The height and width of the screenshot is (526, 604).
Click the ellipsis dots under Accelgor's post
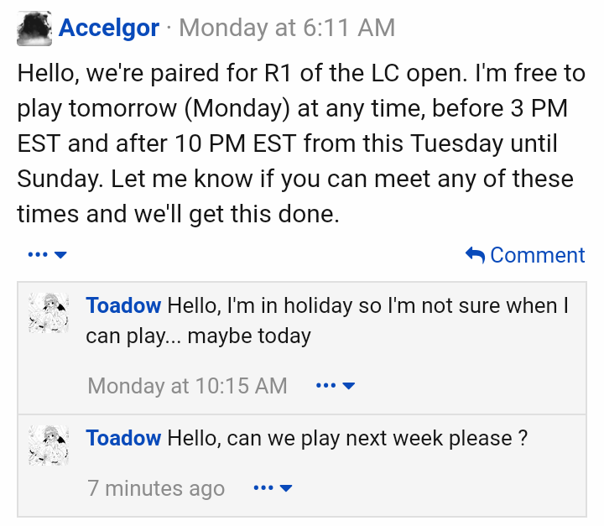coord(38,255)
